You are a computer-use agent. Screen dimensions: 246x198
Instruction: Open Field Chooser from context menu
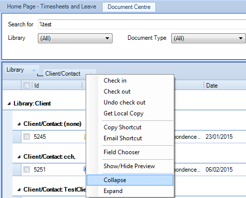coord(130,152)
